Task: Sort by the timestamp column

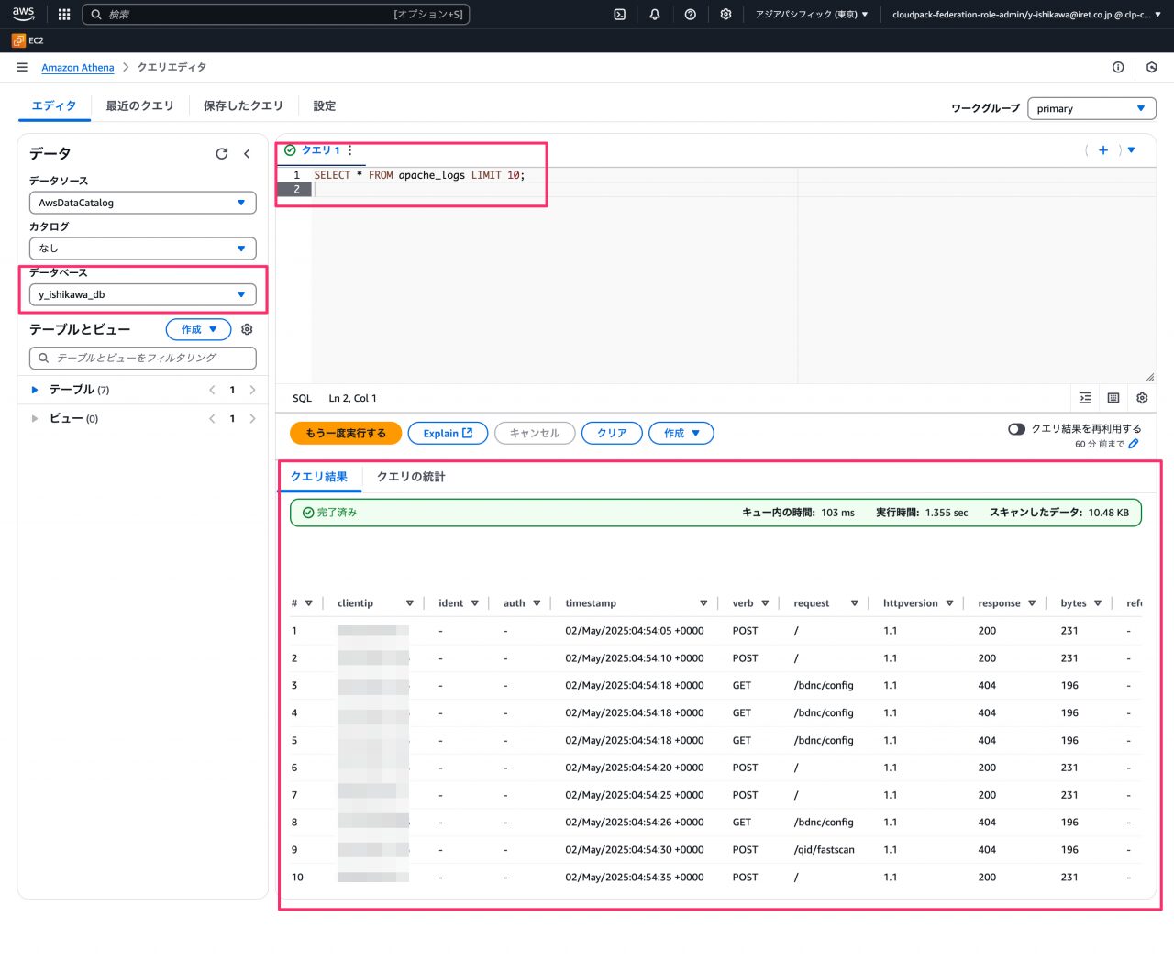Action: [x=703, y=603]
